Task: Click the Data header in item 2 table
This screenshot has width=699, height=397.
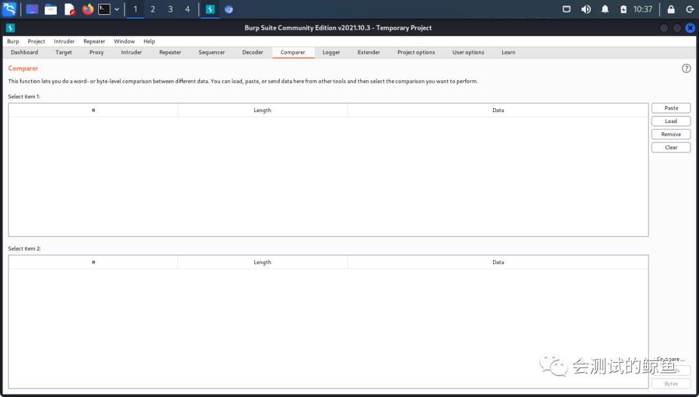Action: pos(498,262)
